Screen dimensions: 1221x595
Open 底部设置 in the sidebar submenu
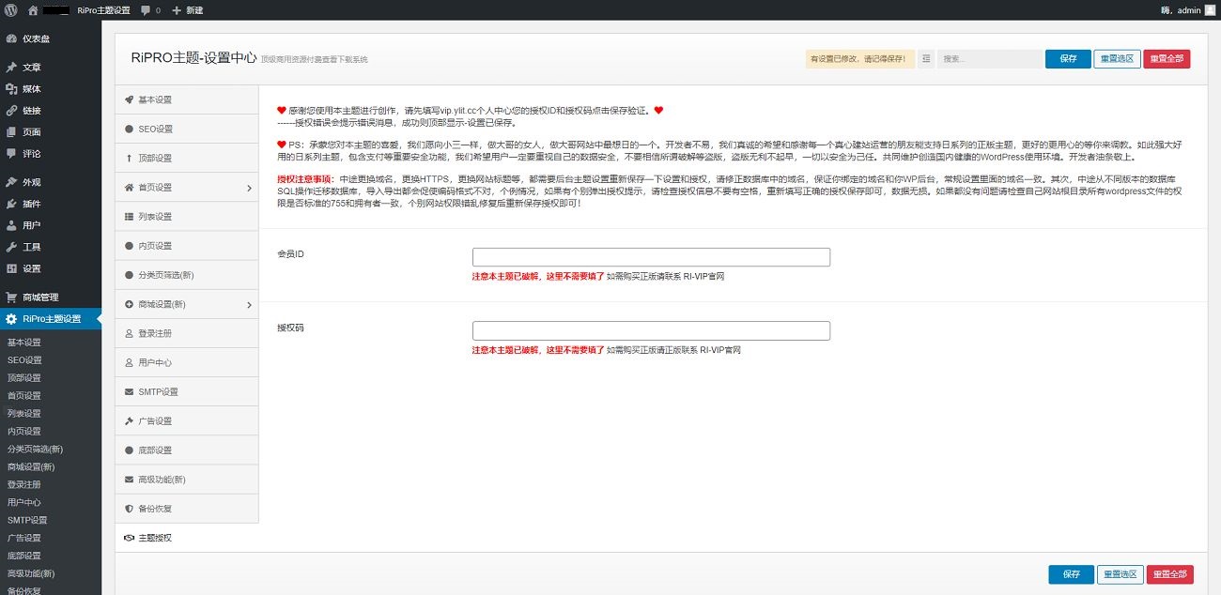click(x=24, y=556)
